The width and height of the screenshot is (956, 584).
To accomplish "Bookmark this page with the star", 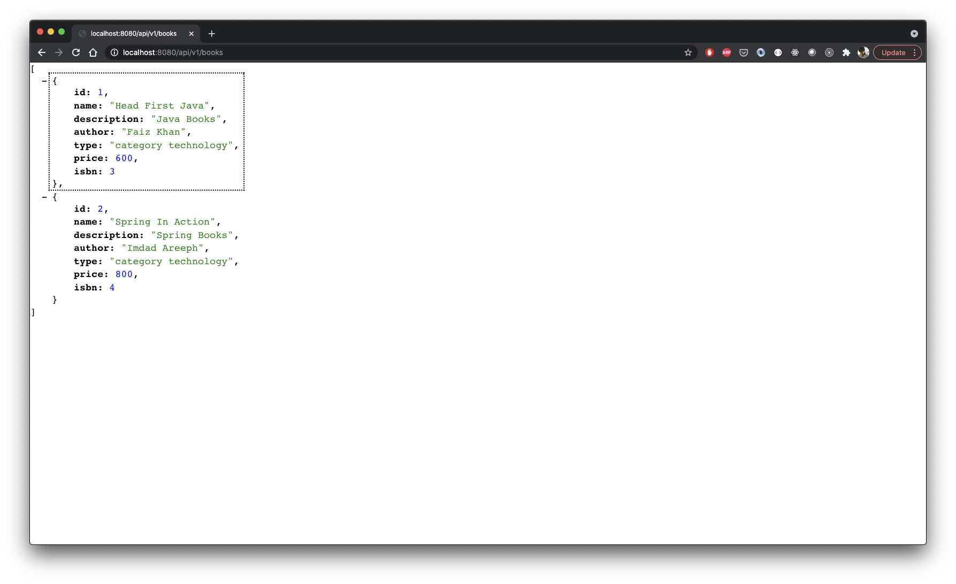I will (x=688, y=52).
